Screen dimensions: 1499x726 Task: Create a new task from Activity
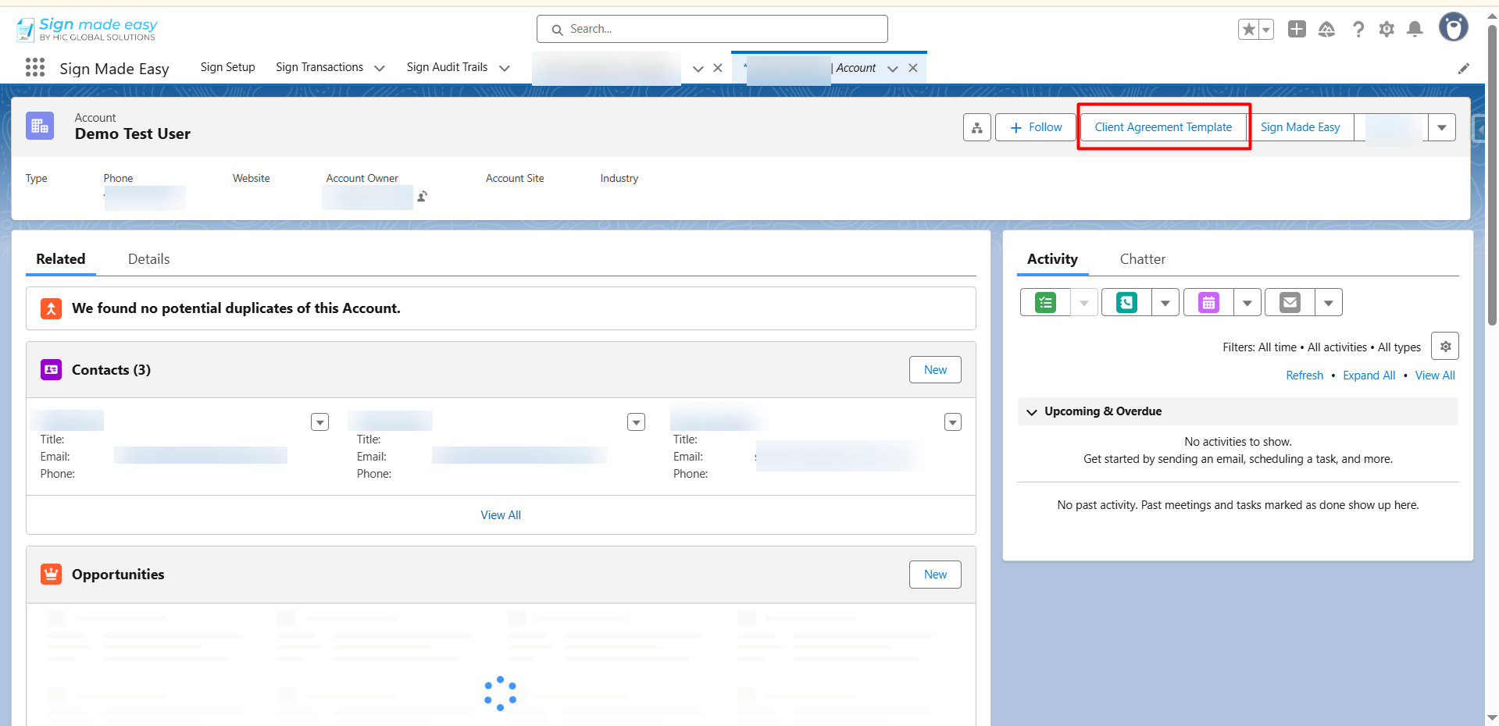click(x=1045, y=302)
